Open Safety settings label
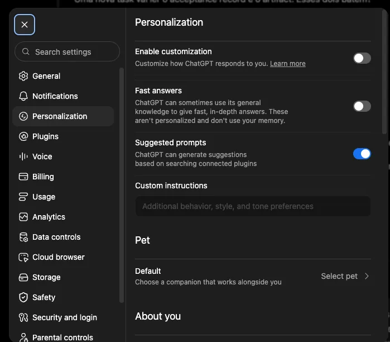 click(44, 297)
